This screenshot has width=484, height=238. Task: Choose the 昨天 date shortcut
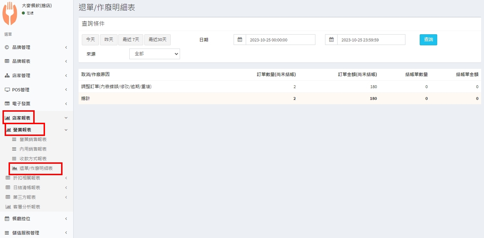pyautogui.click(x=109, y=40)
